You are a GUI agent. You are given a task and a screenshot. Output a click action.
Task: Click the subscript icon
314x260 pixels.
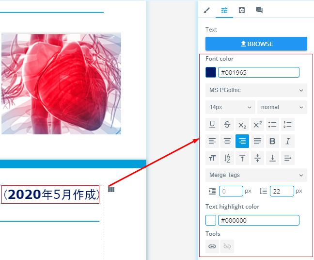pyautogui.click(x=242, y=125)
